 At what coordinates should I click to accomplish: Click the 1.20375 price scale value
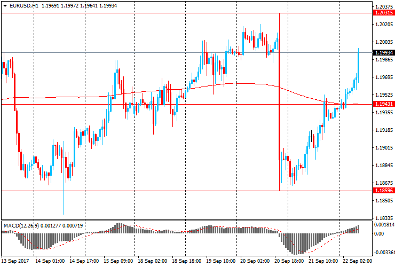(x=384, y=7)
